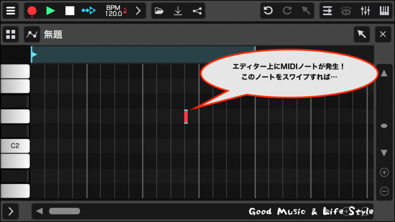Toggle the eye visibility icon
Image resolution: width=395 pixels, height=222 pixels.
(x=346, y=11)
